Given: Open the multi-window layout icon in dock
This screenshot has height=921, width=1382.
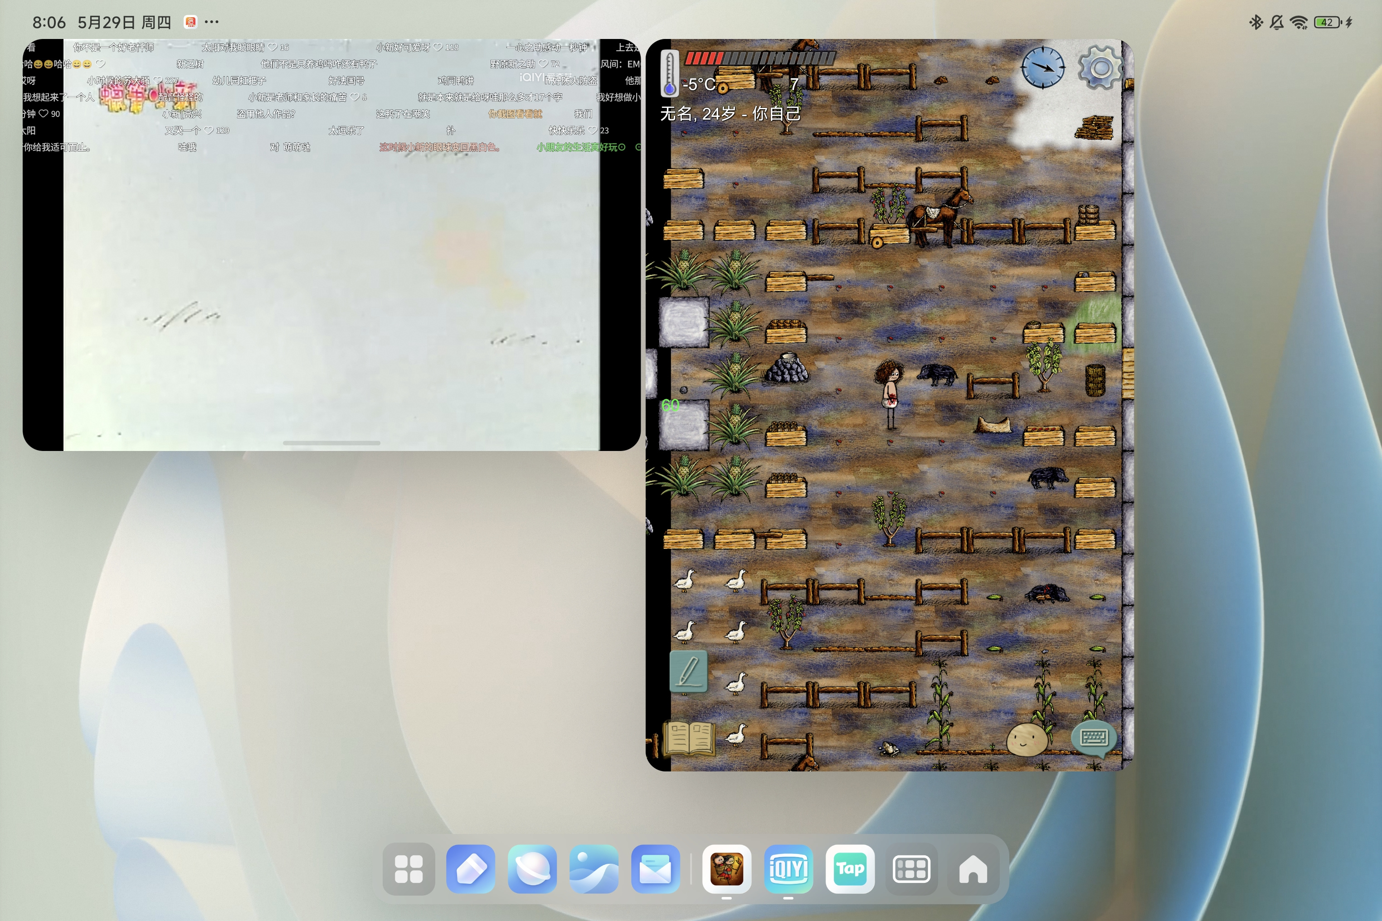Looking at the screenshot, I should tap(911, 869).
